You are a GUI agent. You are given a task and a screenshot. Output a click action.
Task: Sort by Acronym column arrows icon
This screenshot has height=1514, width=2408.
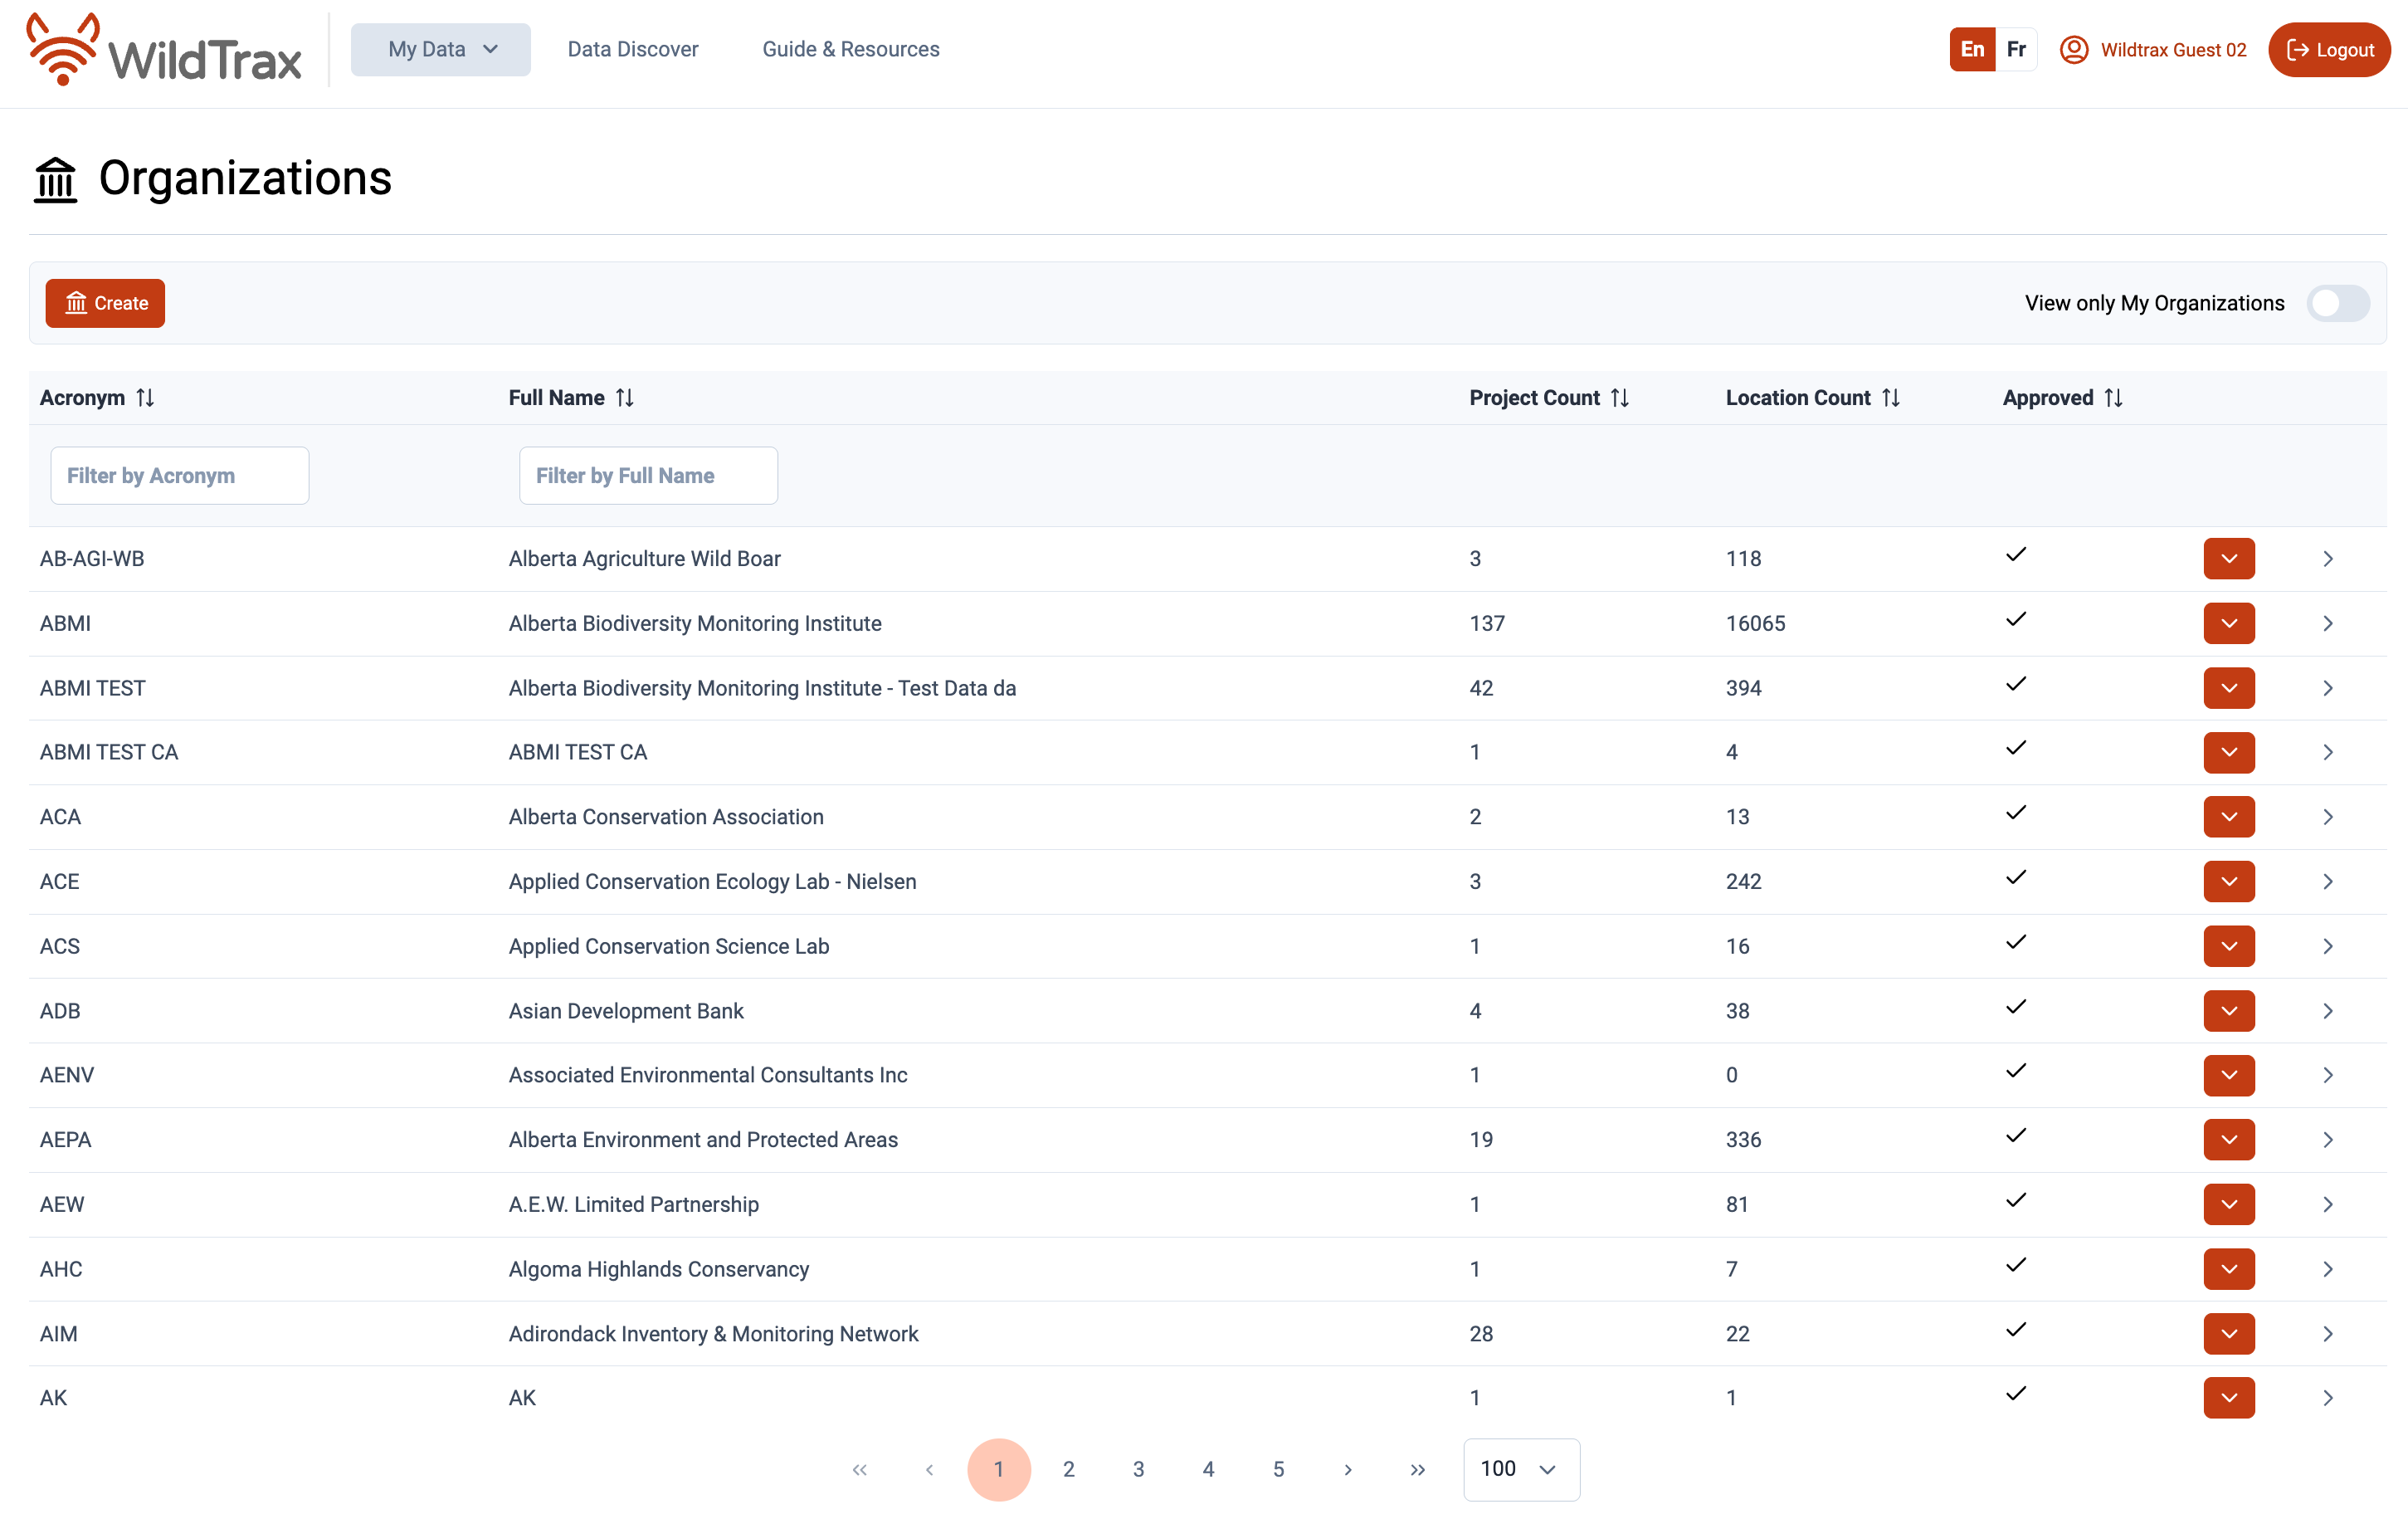pyautogui.click(x=145, y=398)
